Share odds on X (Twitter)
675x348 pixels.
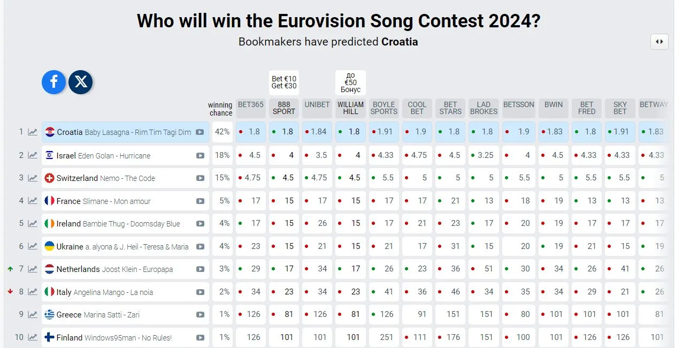[81, 82]
